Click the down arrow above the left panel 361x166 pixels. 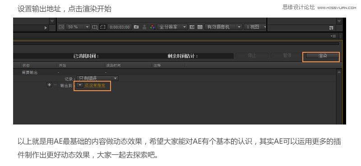(52, 21)
